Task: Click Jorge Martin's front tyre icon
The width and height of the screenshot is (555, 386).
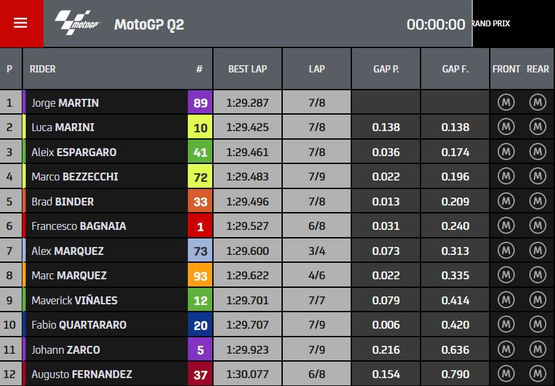Action: coord(506,102)
